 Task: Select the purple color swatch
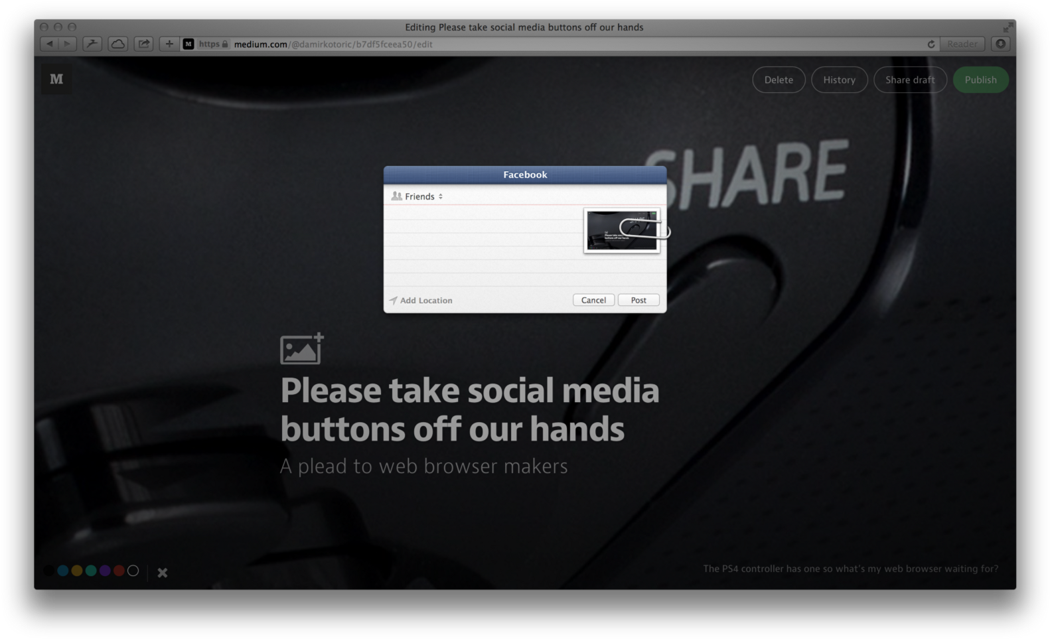105,571
